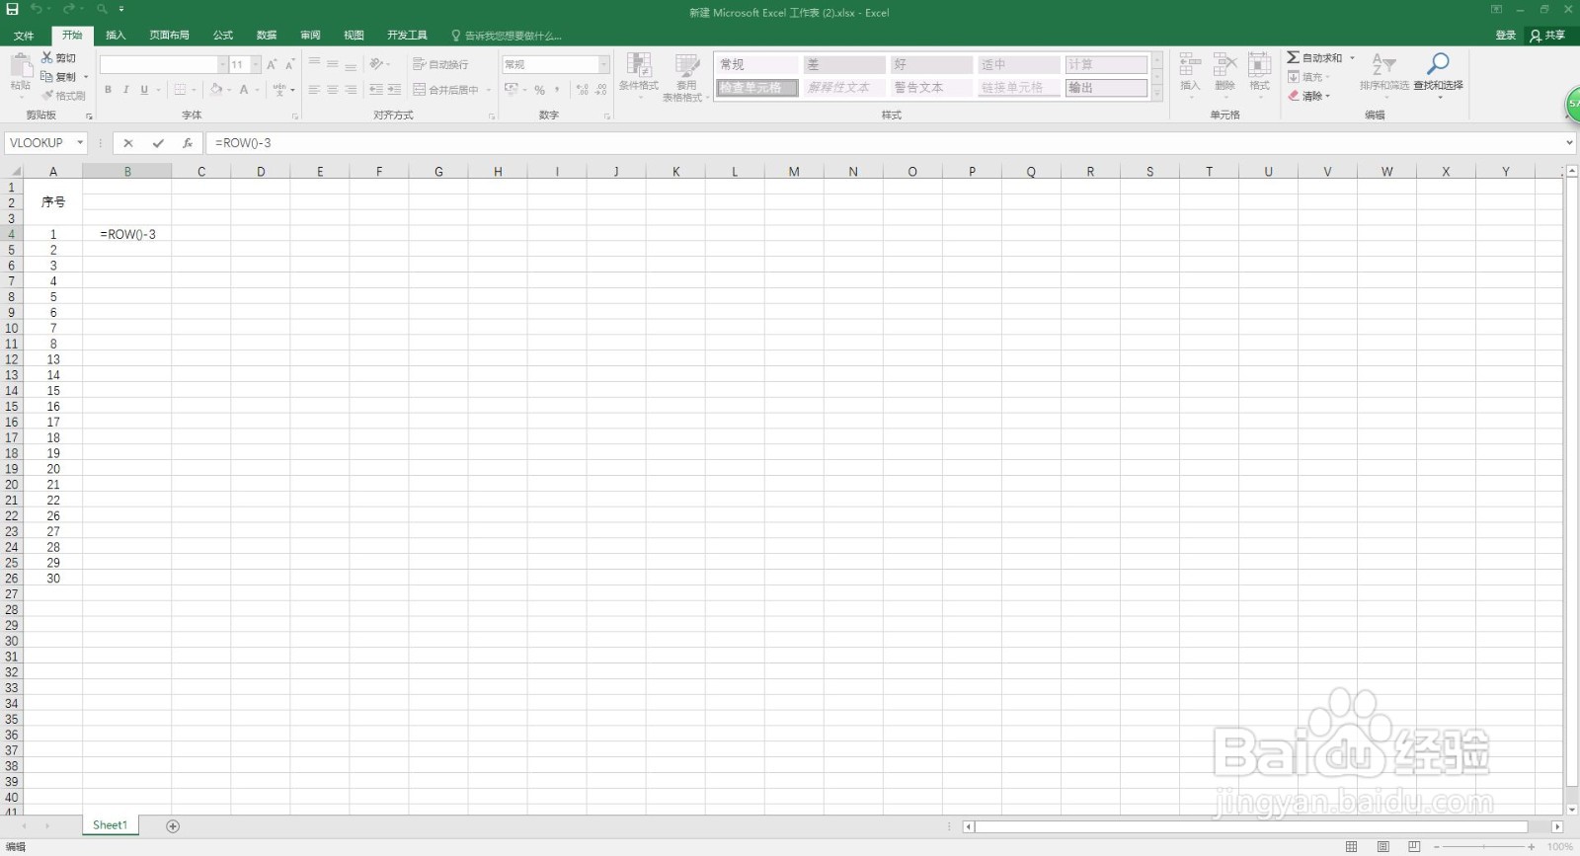This screenshot has height=856, width=1580.
Task: Click the Save icon in quick access toolbar
Action: click(x=13, y=9)
